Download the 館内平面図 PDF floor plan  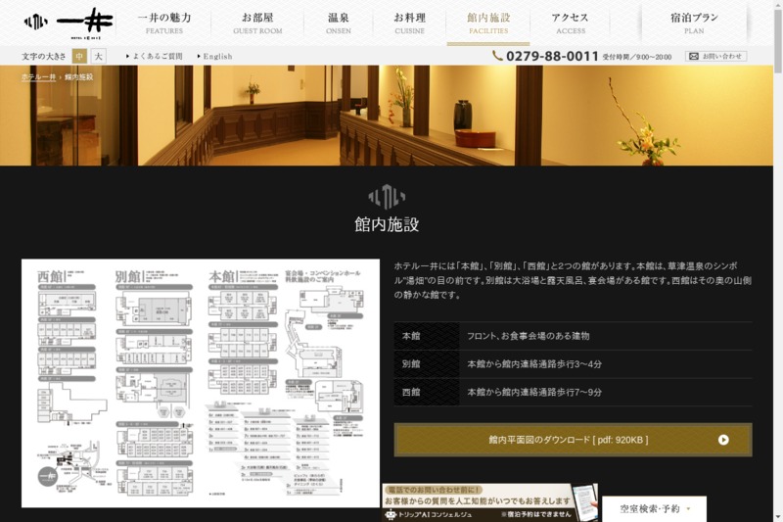coord(573,440)
